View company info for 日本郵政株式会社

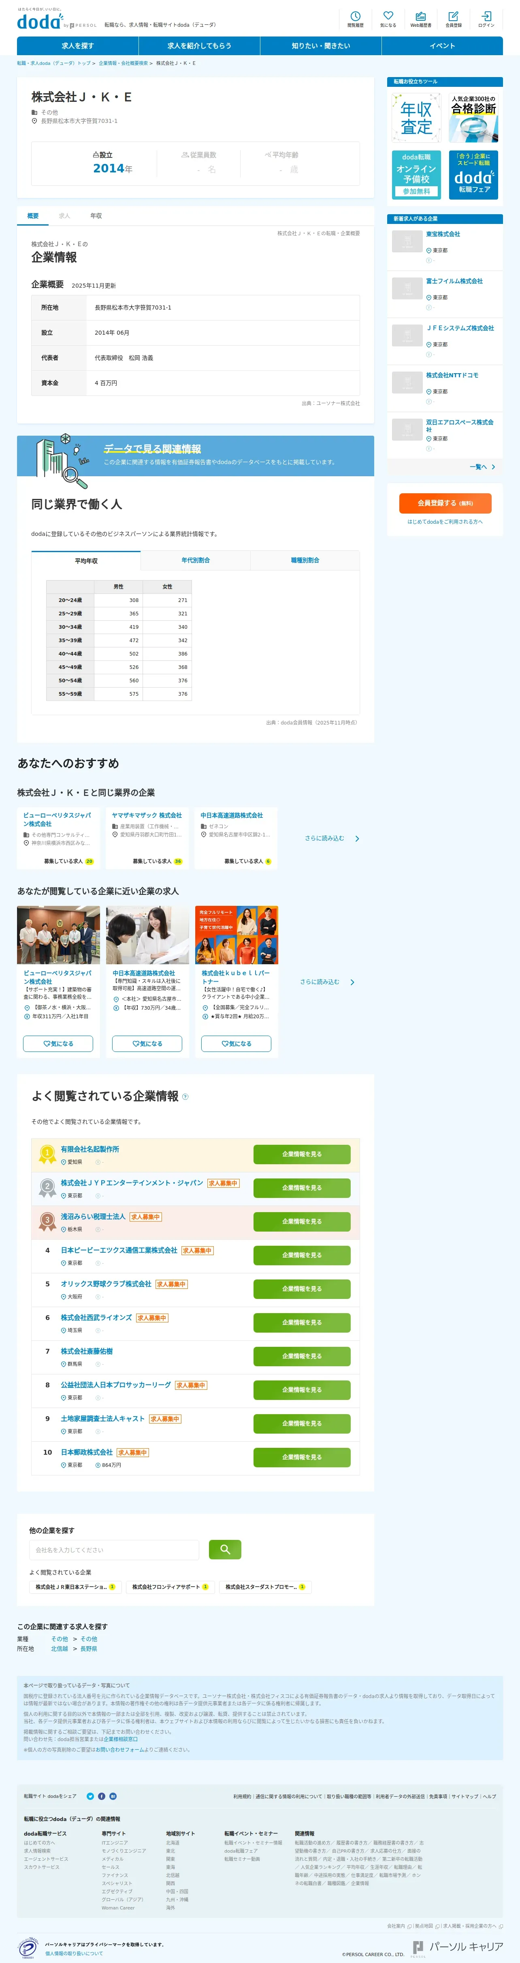(x=302, y=1456)
